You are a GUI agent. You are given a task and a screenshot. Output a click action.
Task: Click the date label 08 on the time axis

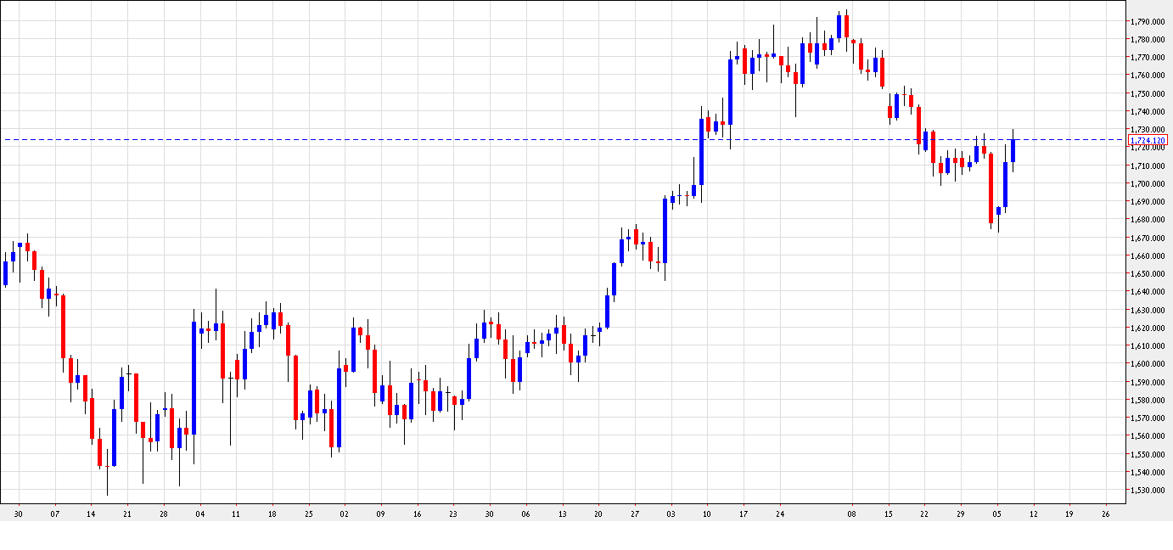coord(852,514)
